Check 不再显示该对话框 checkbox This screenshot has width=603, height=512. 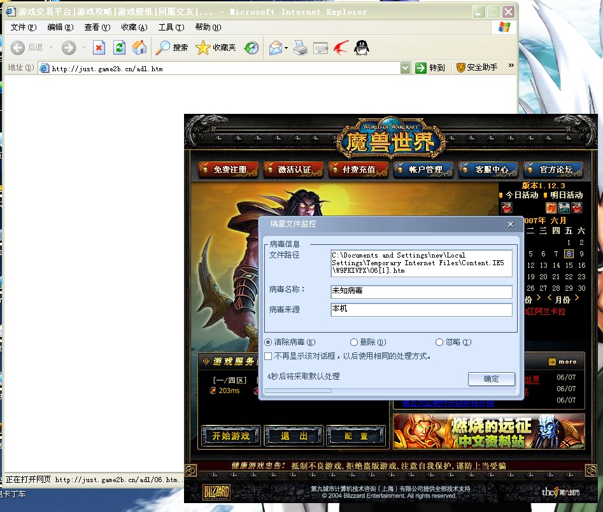(x=268, y=356)
